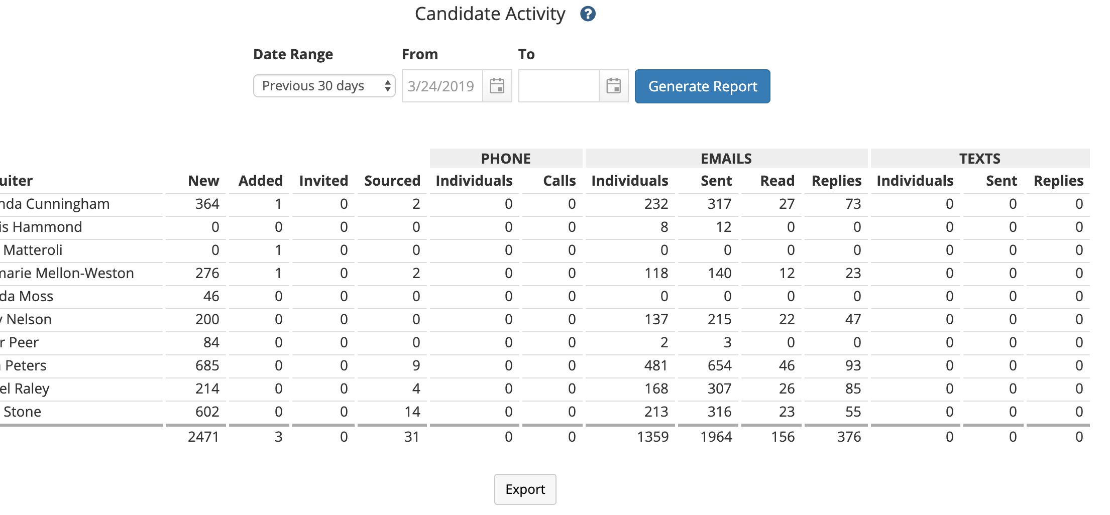Viewport: 1110px width, 515px height.
Task: Click the Peters row name
Action: [x=25, y=365]
